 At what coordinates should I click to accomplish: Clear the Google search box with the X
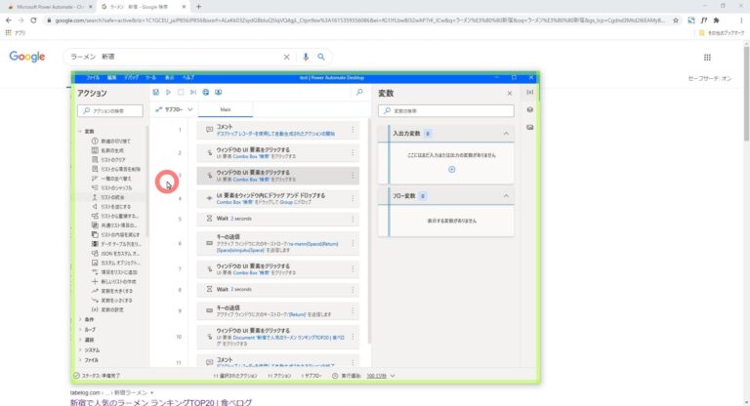point(286,57)
